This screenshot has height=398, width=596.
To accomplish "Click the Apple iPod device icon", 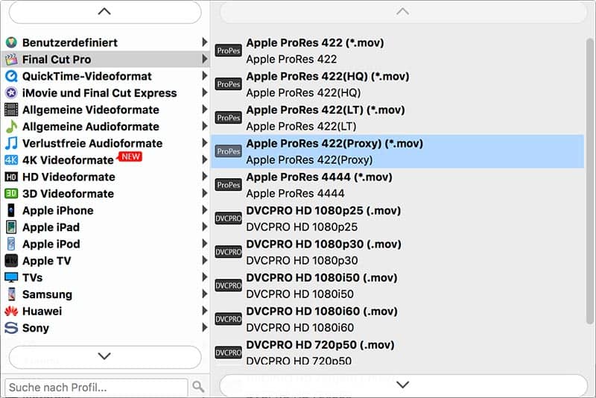I will [11, 244].
